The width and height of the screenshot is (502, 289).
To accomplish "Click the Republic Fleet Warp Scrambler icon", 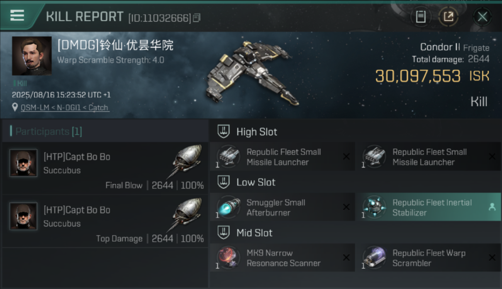I will pos(375,258).
